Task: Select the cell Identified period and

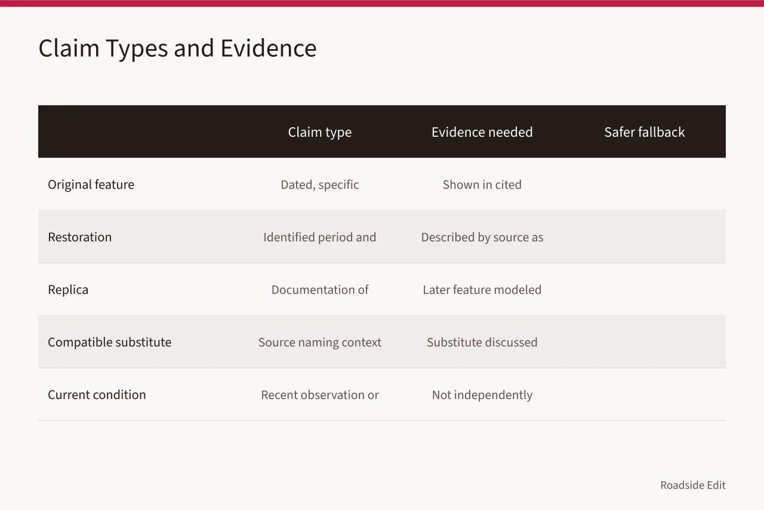Action: click(x=320, y=237)
